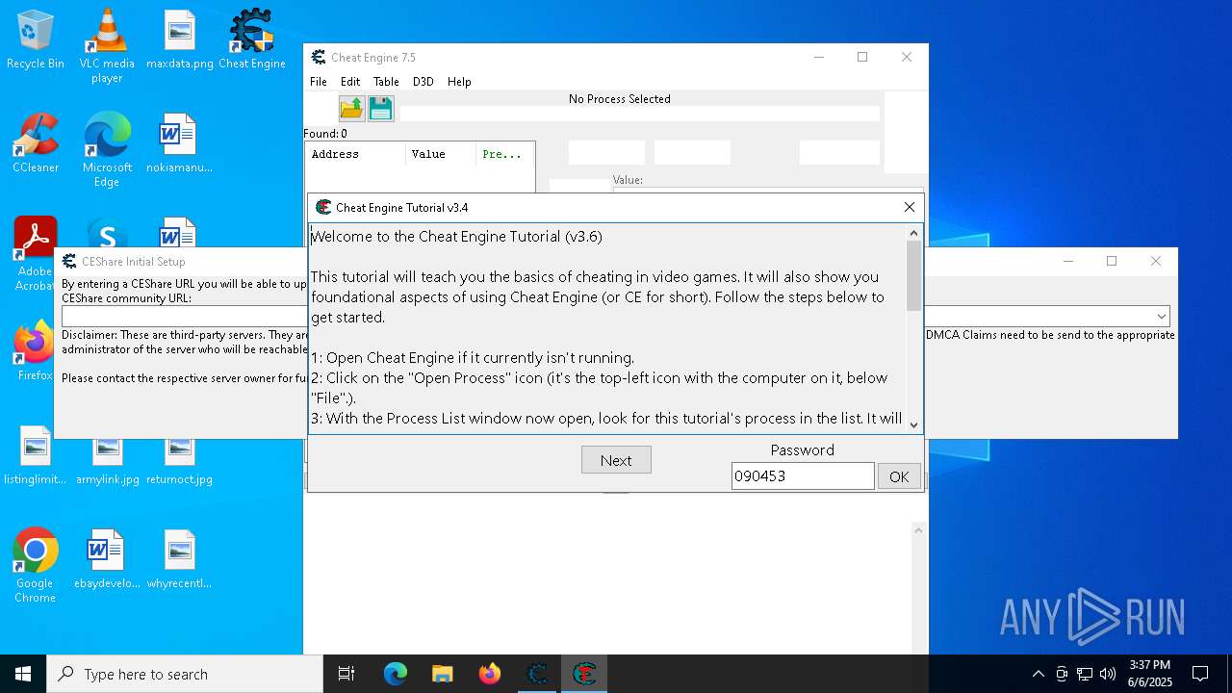Click the green Save floppy disk icon
The height and width of the screenshot is (693, 1232).
point(381,108)
